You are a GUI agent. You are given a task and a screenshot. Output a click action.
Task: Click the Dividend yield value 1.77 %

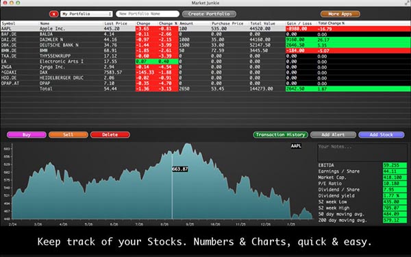point(395,196)
